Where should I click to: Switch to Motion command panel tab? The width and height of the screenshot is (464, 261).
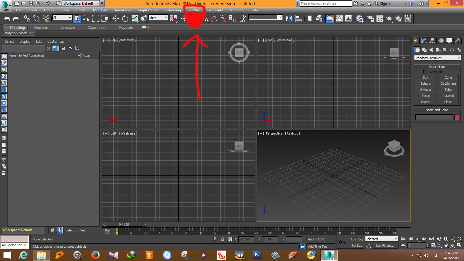coord(441,41)
